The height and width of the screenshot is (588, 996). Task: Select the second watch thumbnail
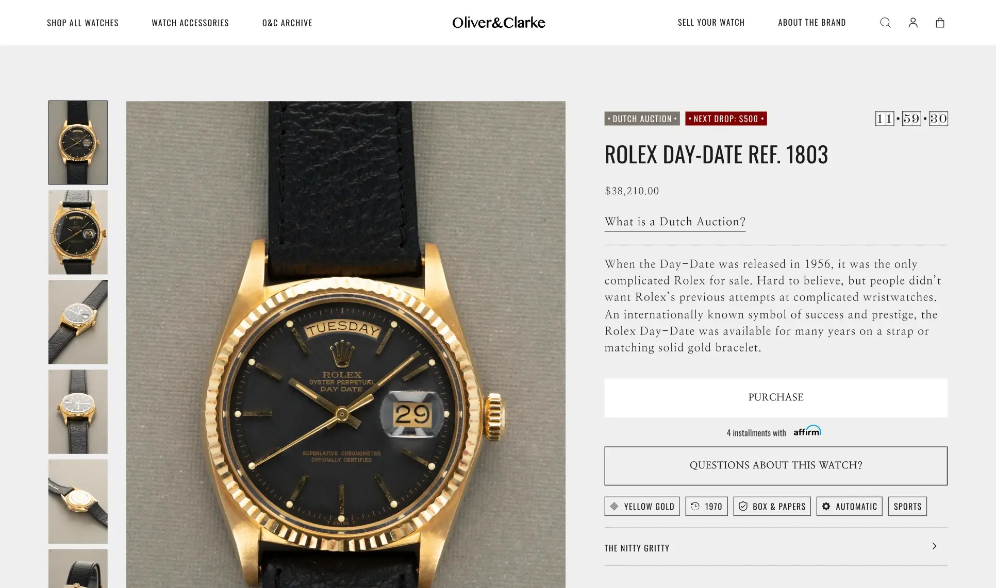point(78,232)
